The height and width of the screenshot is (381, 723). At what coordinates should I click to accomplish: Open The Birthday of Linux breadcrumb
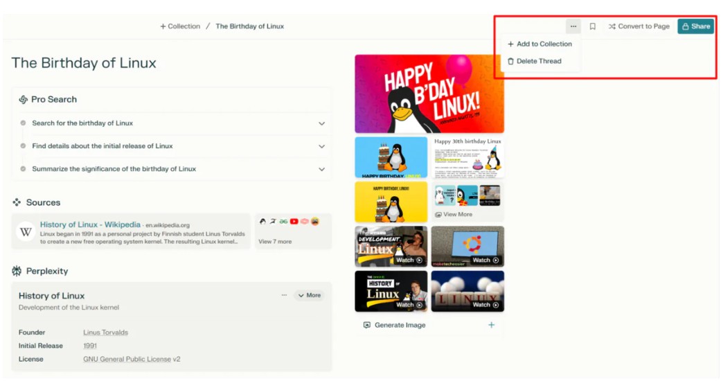click(249, 26)
